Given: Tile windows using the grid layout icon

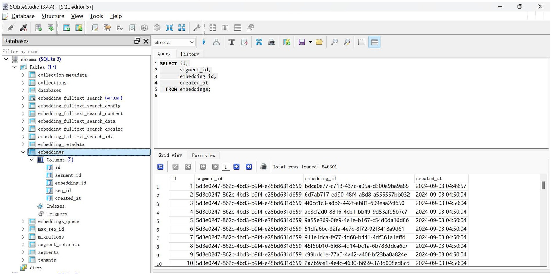Looking at the screenshot, I should pos(213,28).
